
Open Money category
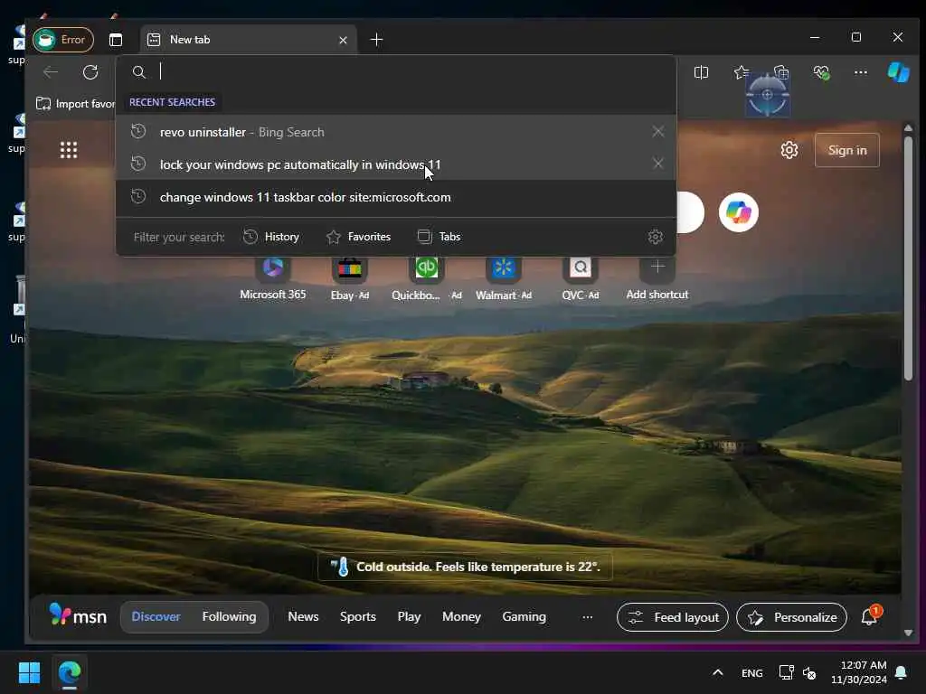pos(461,616)
